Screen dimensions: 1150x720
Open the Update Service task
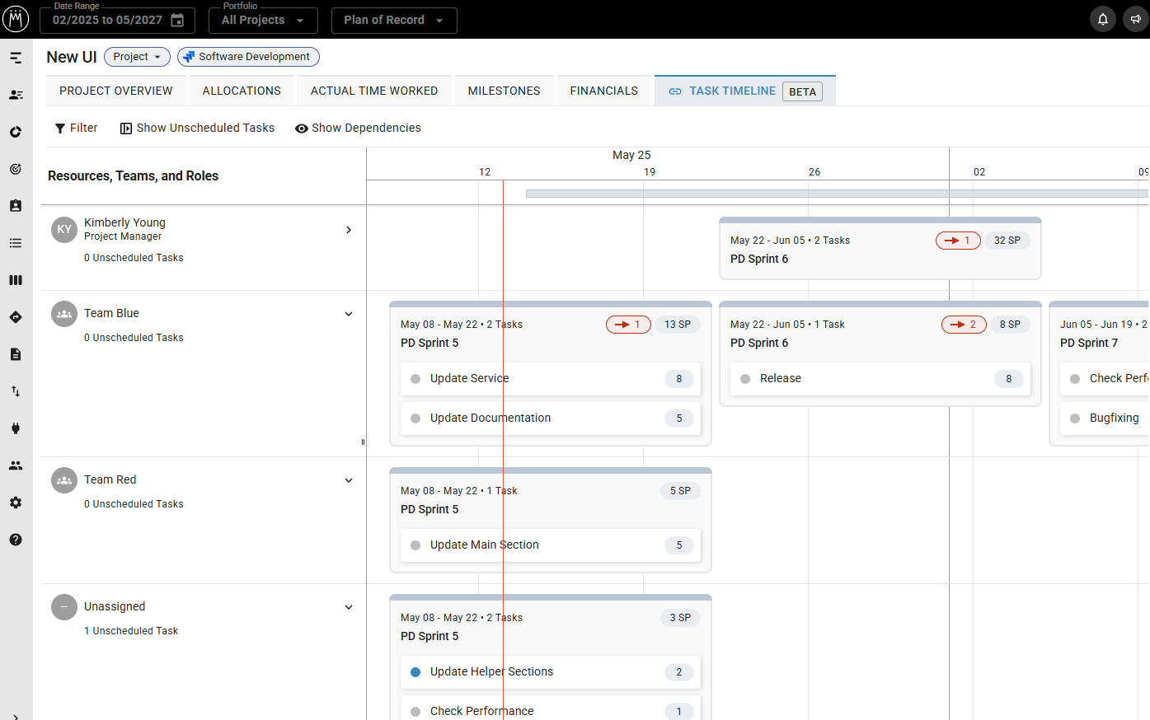(x=551, y=379)
